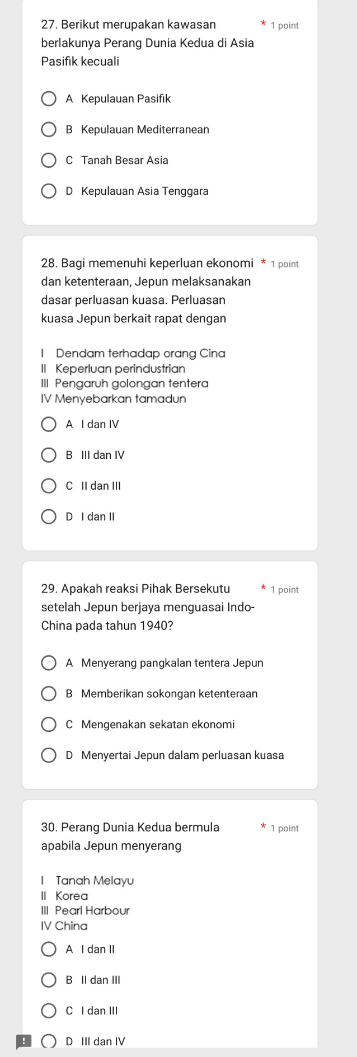
Task: Click the report problem exclamation icon
Action: tap(24, 1041)
